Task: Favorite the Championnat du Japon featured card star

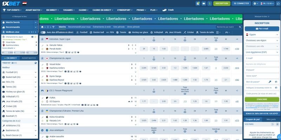Action: (35, 37)
